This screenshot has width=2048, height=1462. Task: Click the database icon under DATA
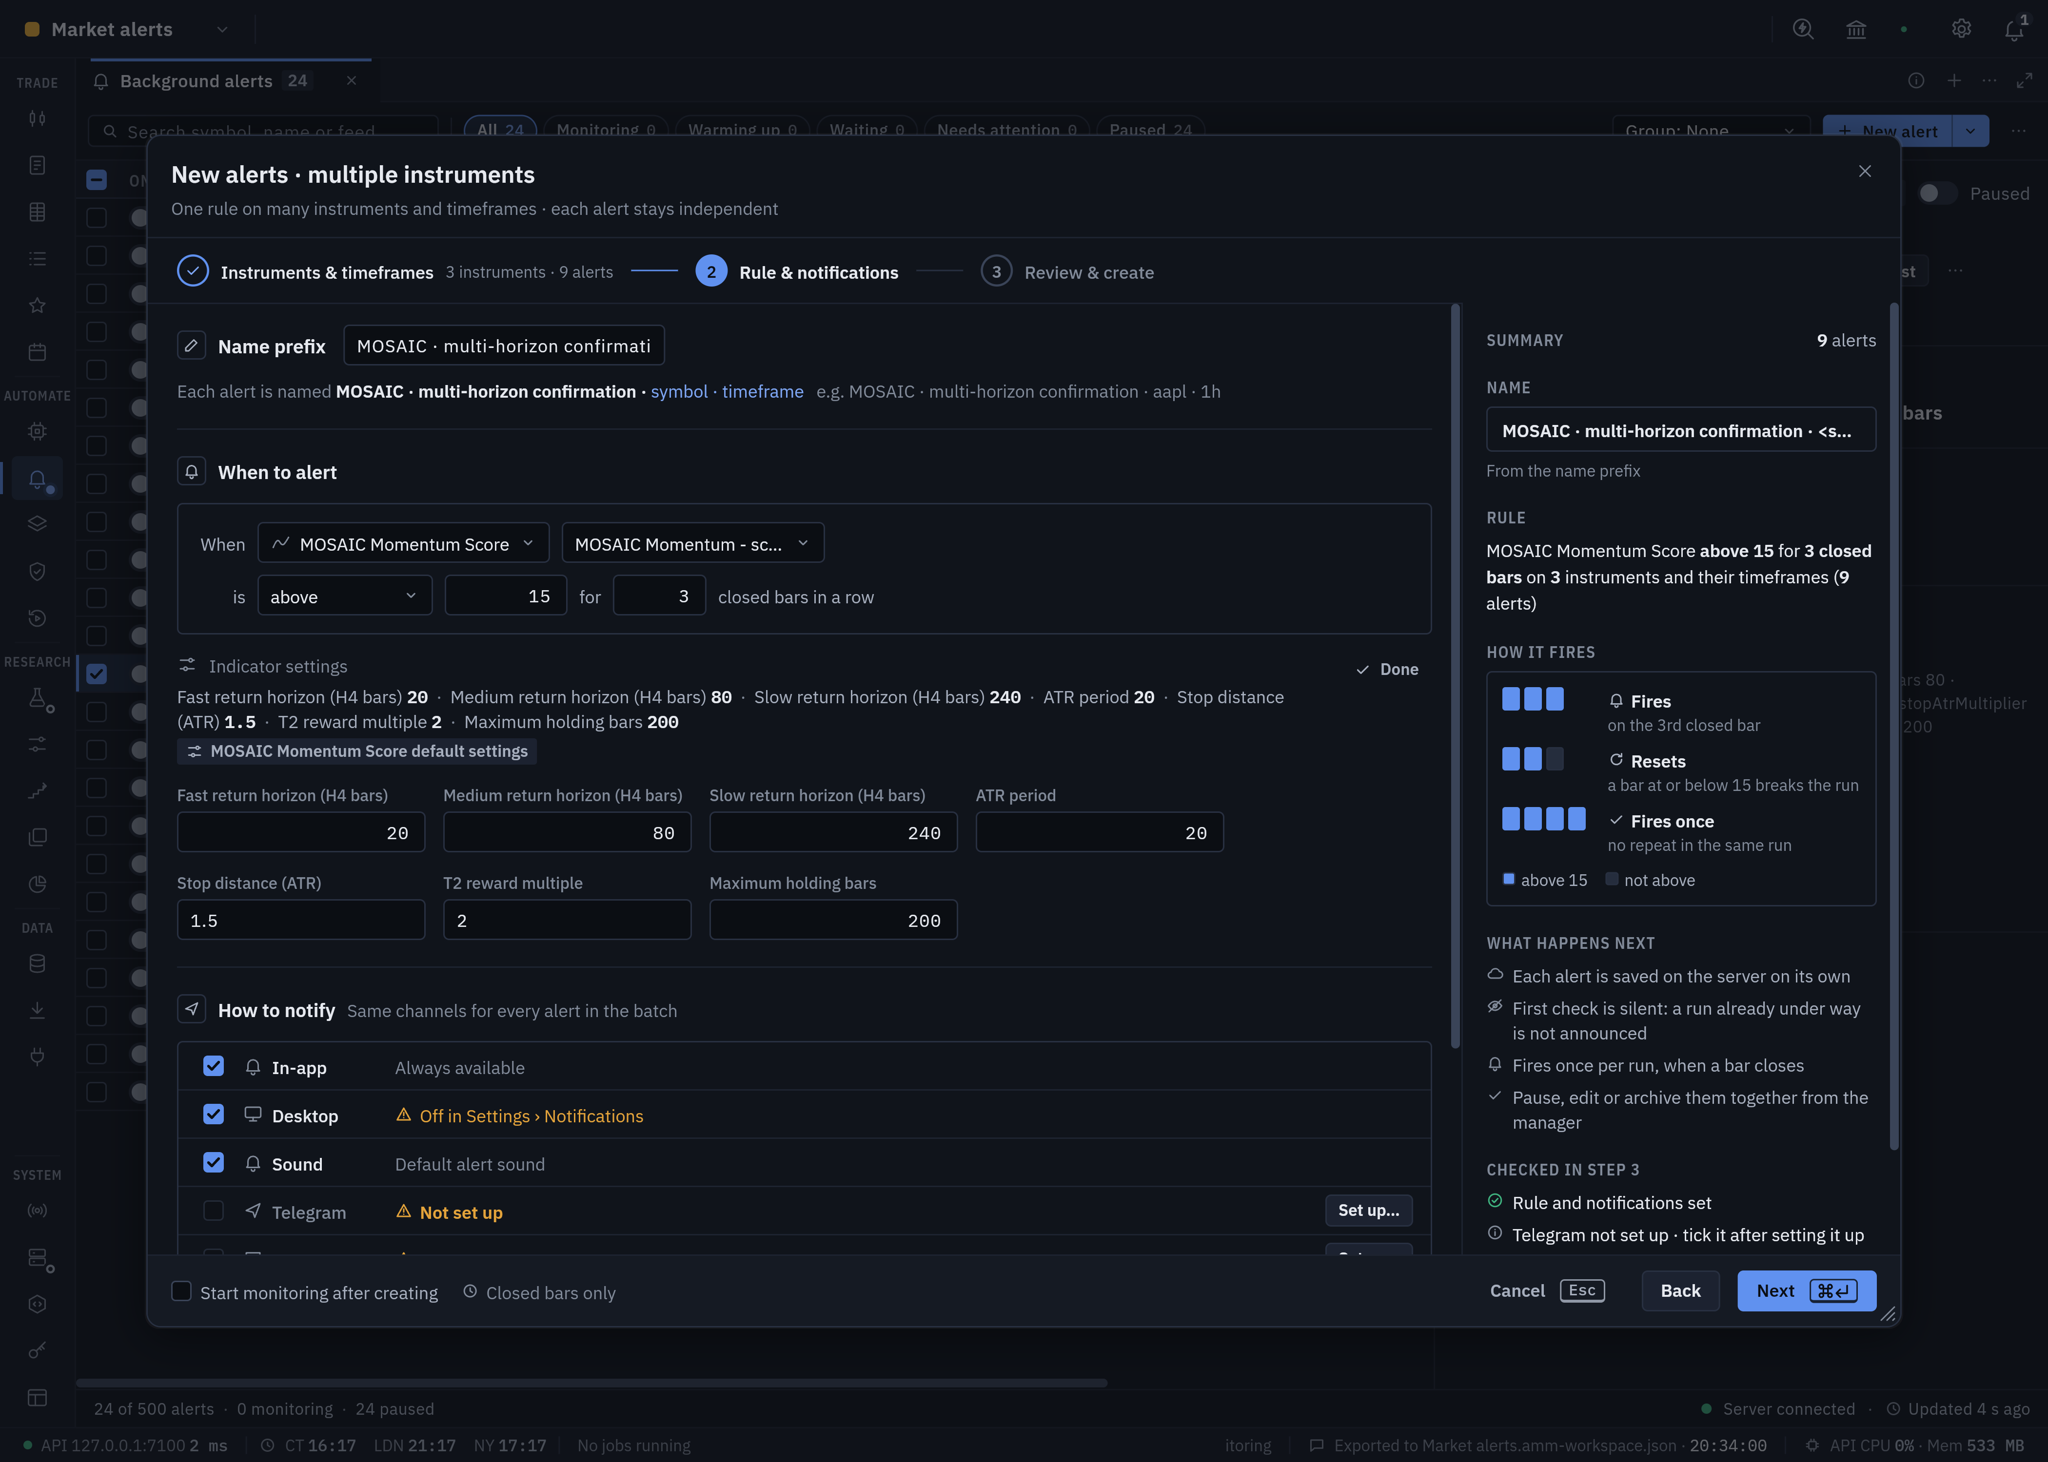(x=37, y=963)
